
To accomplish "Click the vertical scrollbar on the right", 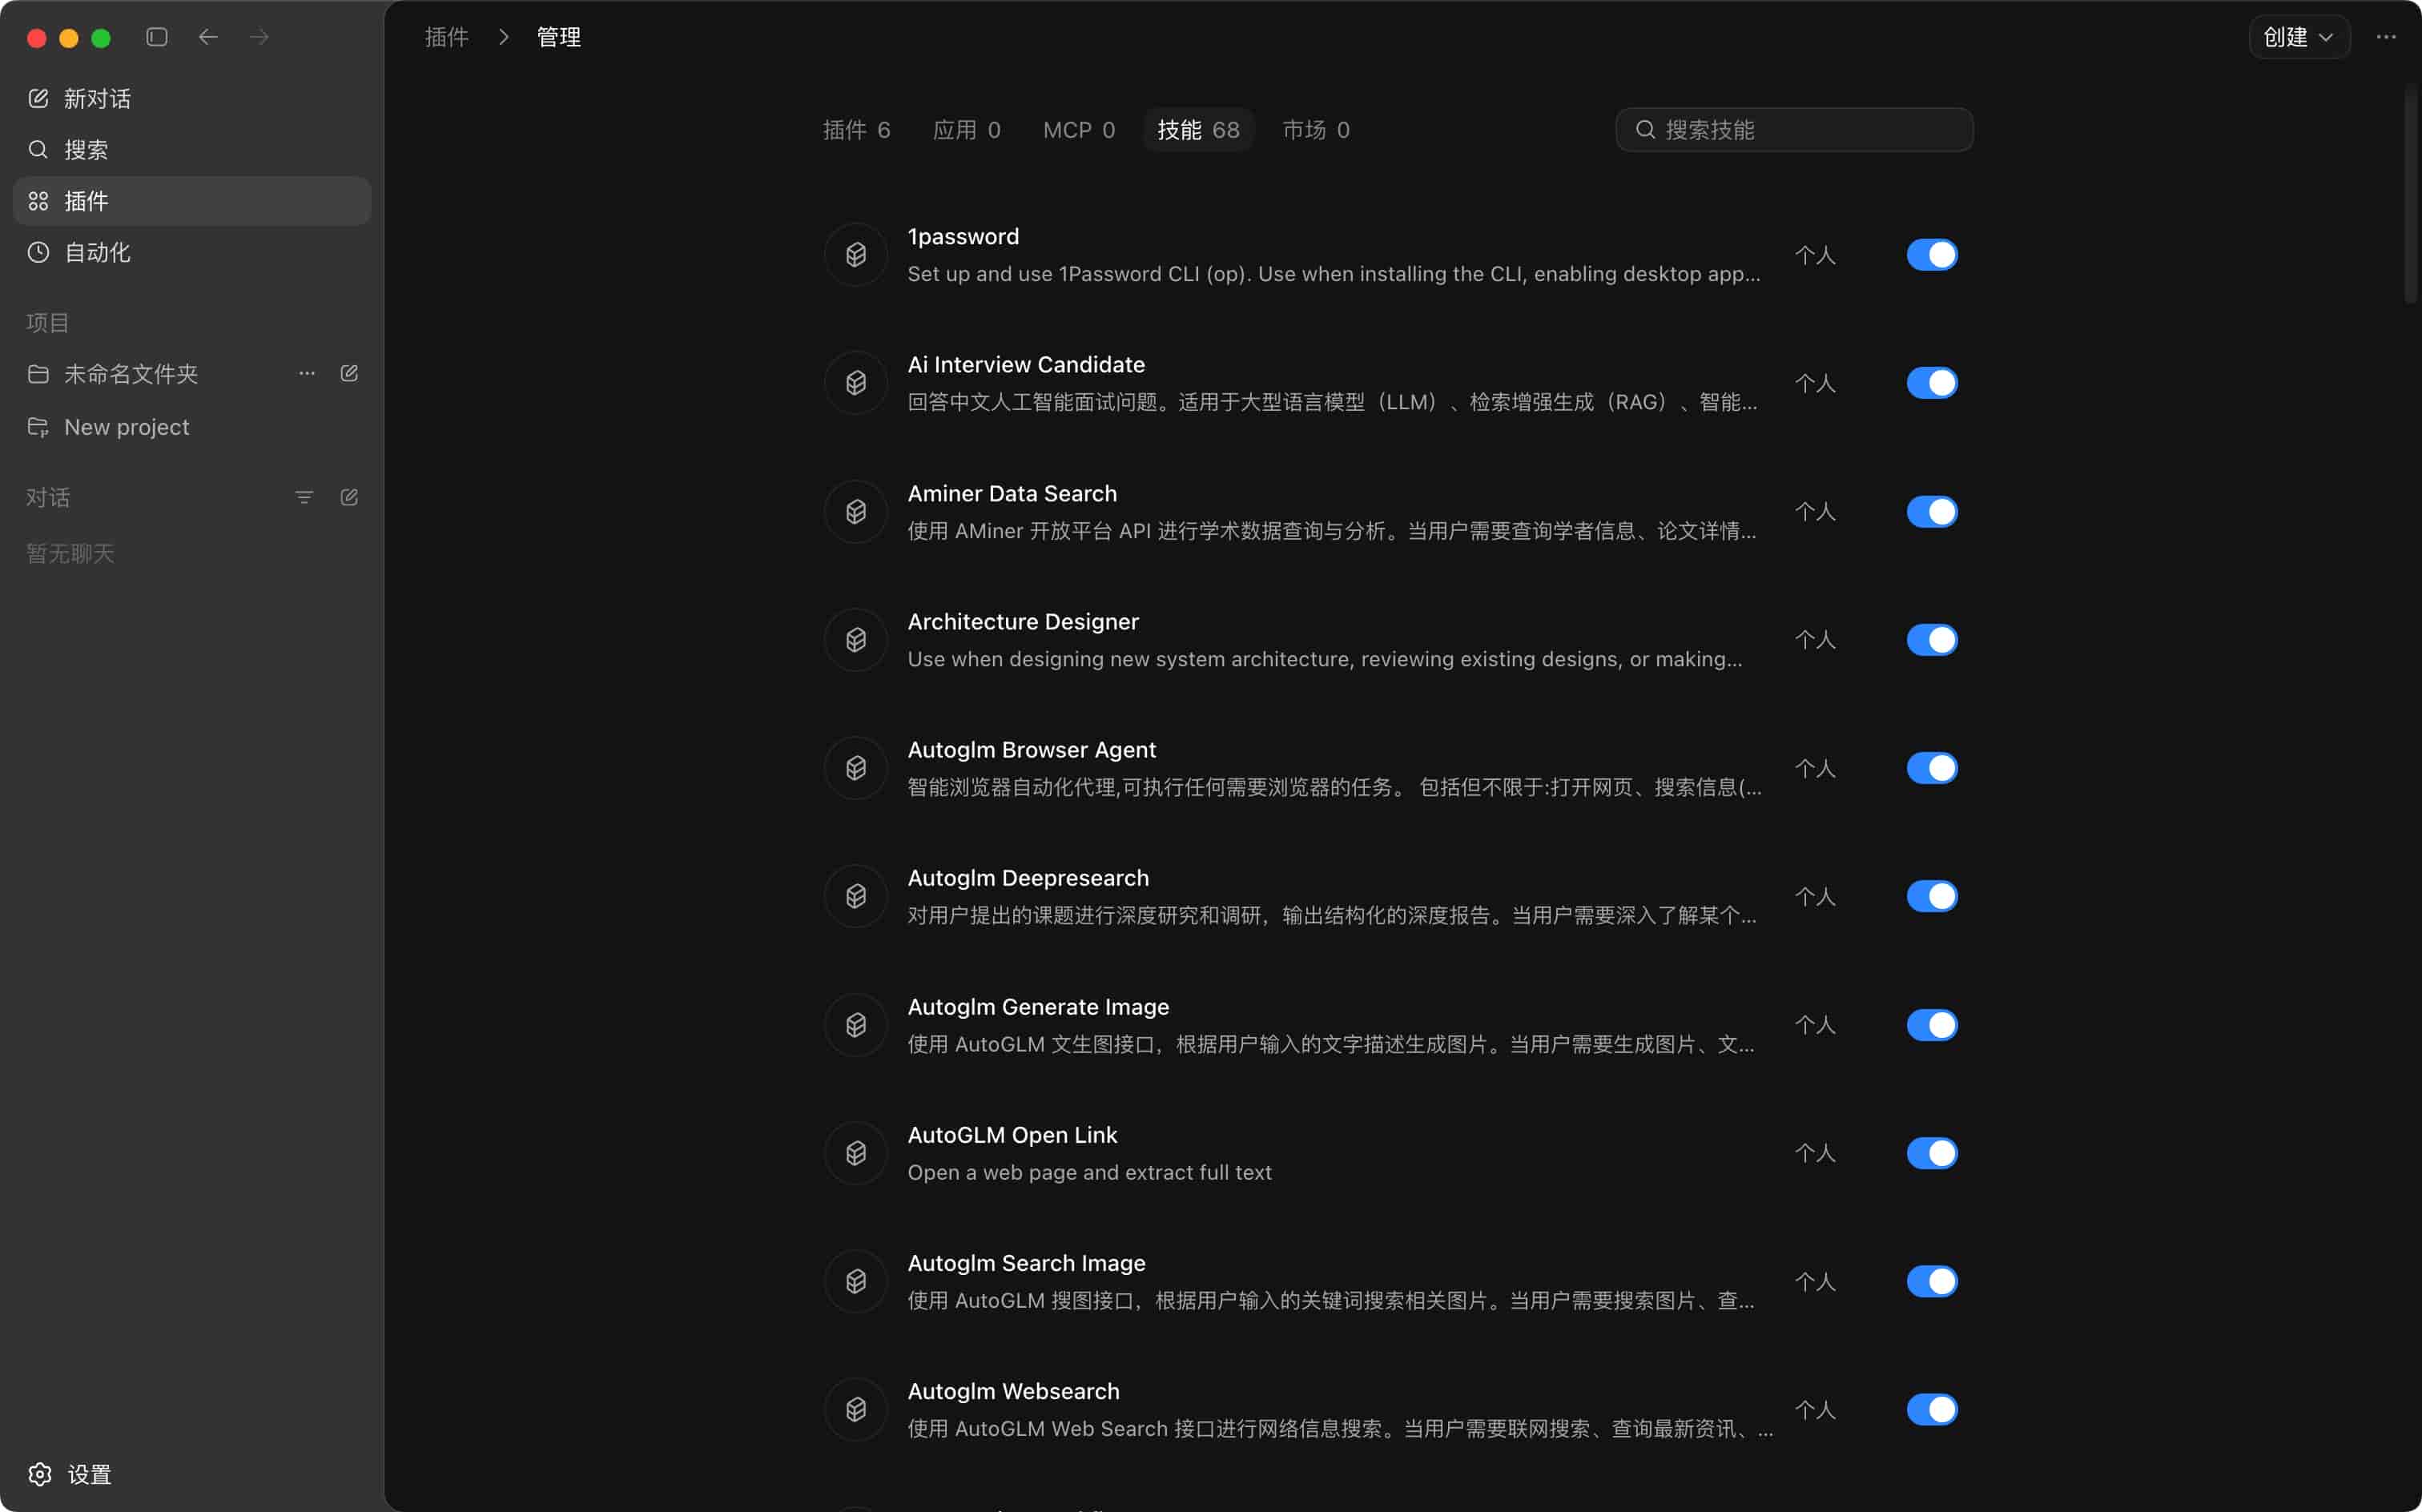I will pos(2411,195).
